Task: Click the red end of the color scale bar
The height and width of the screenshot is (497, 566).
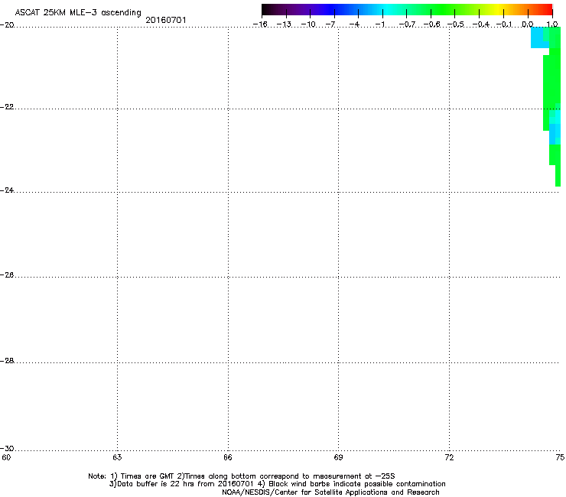Action: click(x=545, y=9)
